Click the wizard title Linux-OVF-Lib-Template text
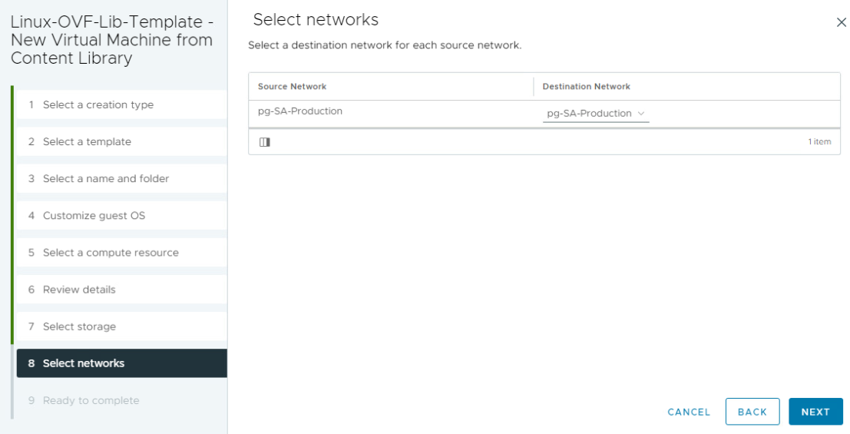Screen dimensions: 850x434 click(x=111, y=40)
